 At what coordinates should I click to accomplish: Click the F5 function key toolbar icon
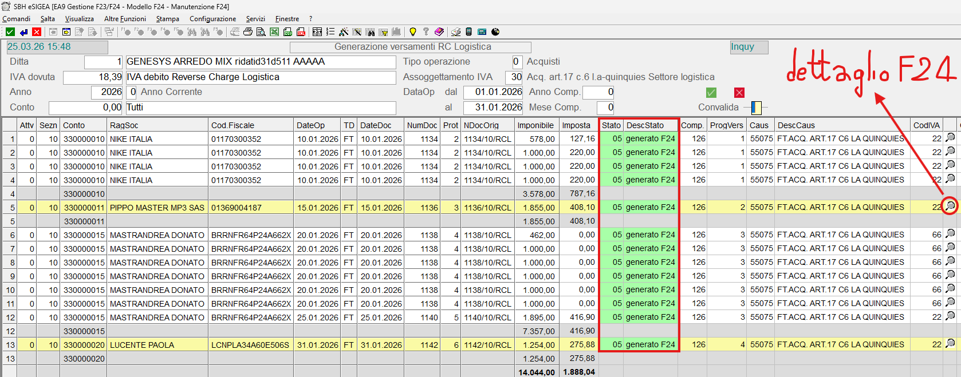tap(178, 32)
